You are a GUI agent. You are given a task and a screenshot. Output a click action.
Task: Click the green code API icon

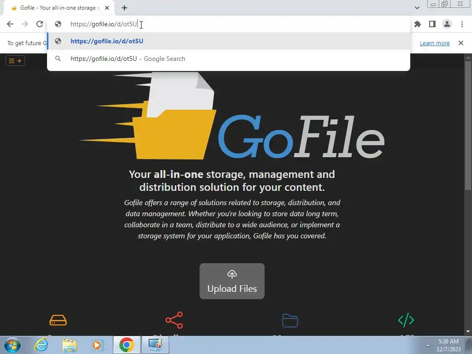click(x=406, y=320)
